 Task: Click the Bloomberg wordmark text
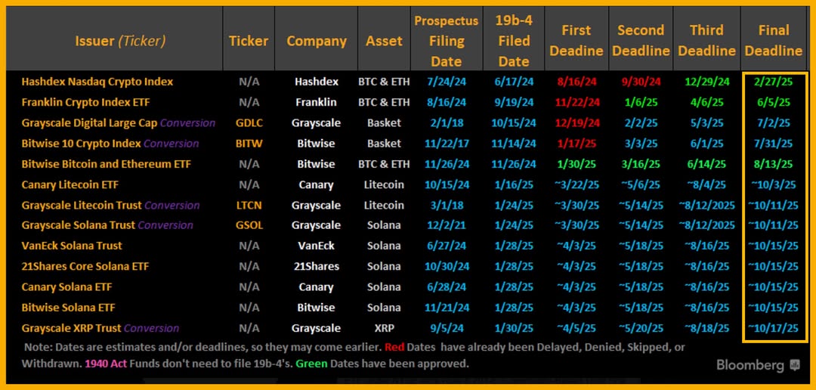tap(750, 365)
